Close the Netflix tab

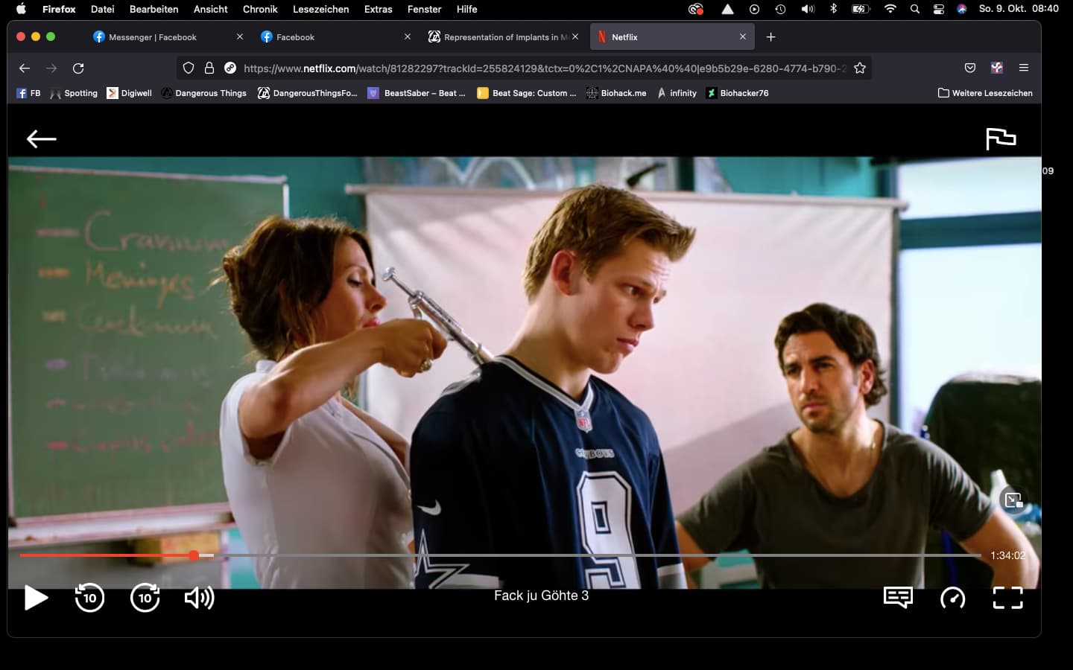coord(743,36)
